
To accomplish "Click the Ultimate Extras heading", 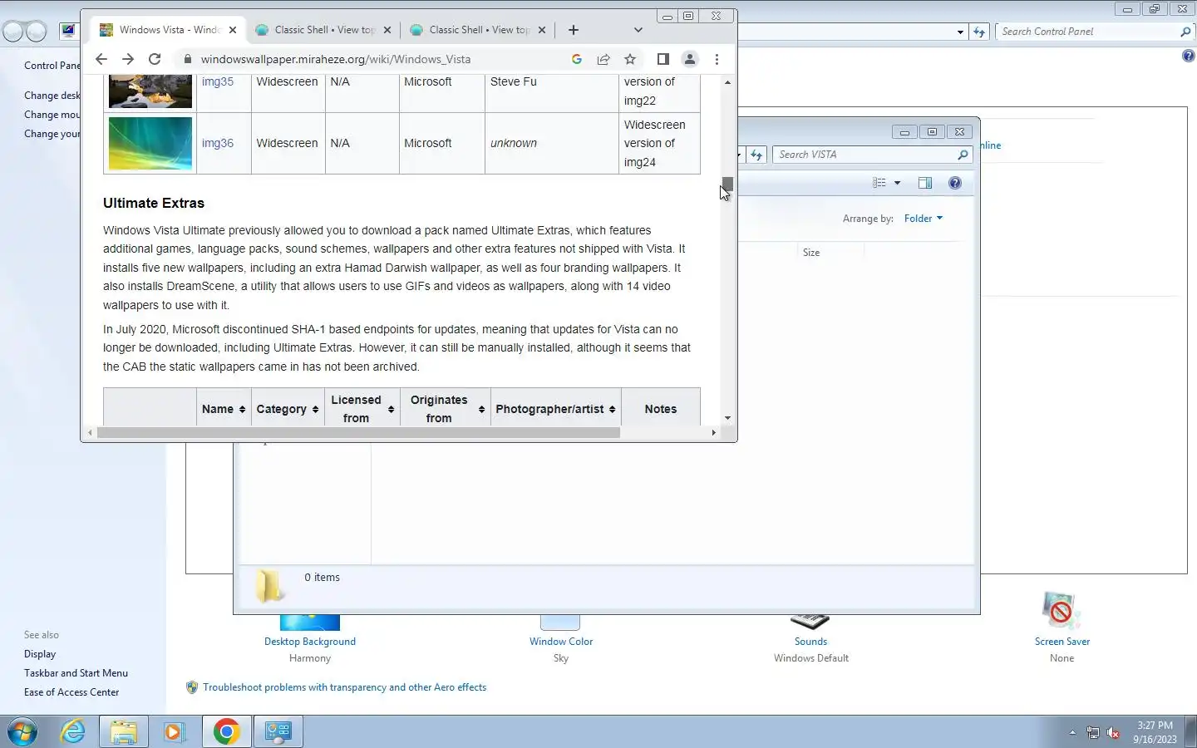I will click(154, 203).
